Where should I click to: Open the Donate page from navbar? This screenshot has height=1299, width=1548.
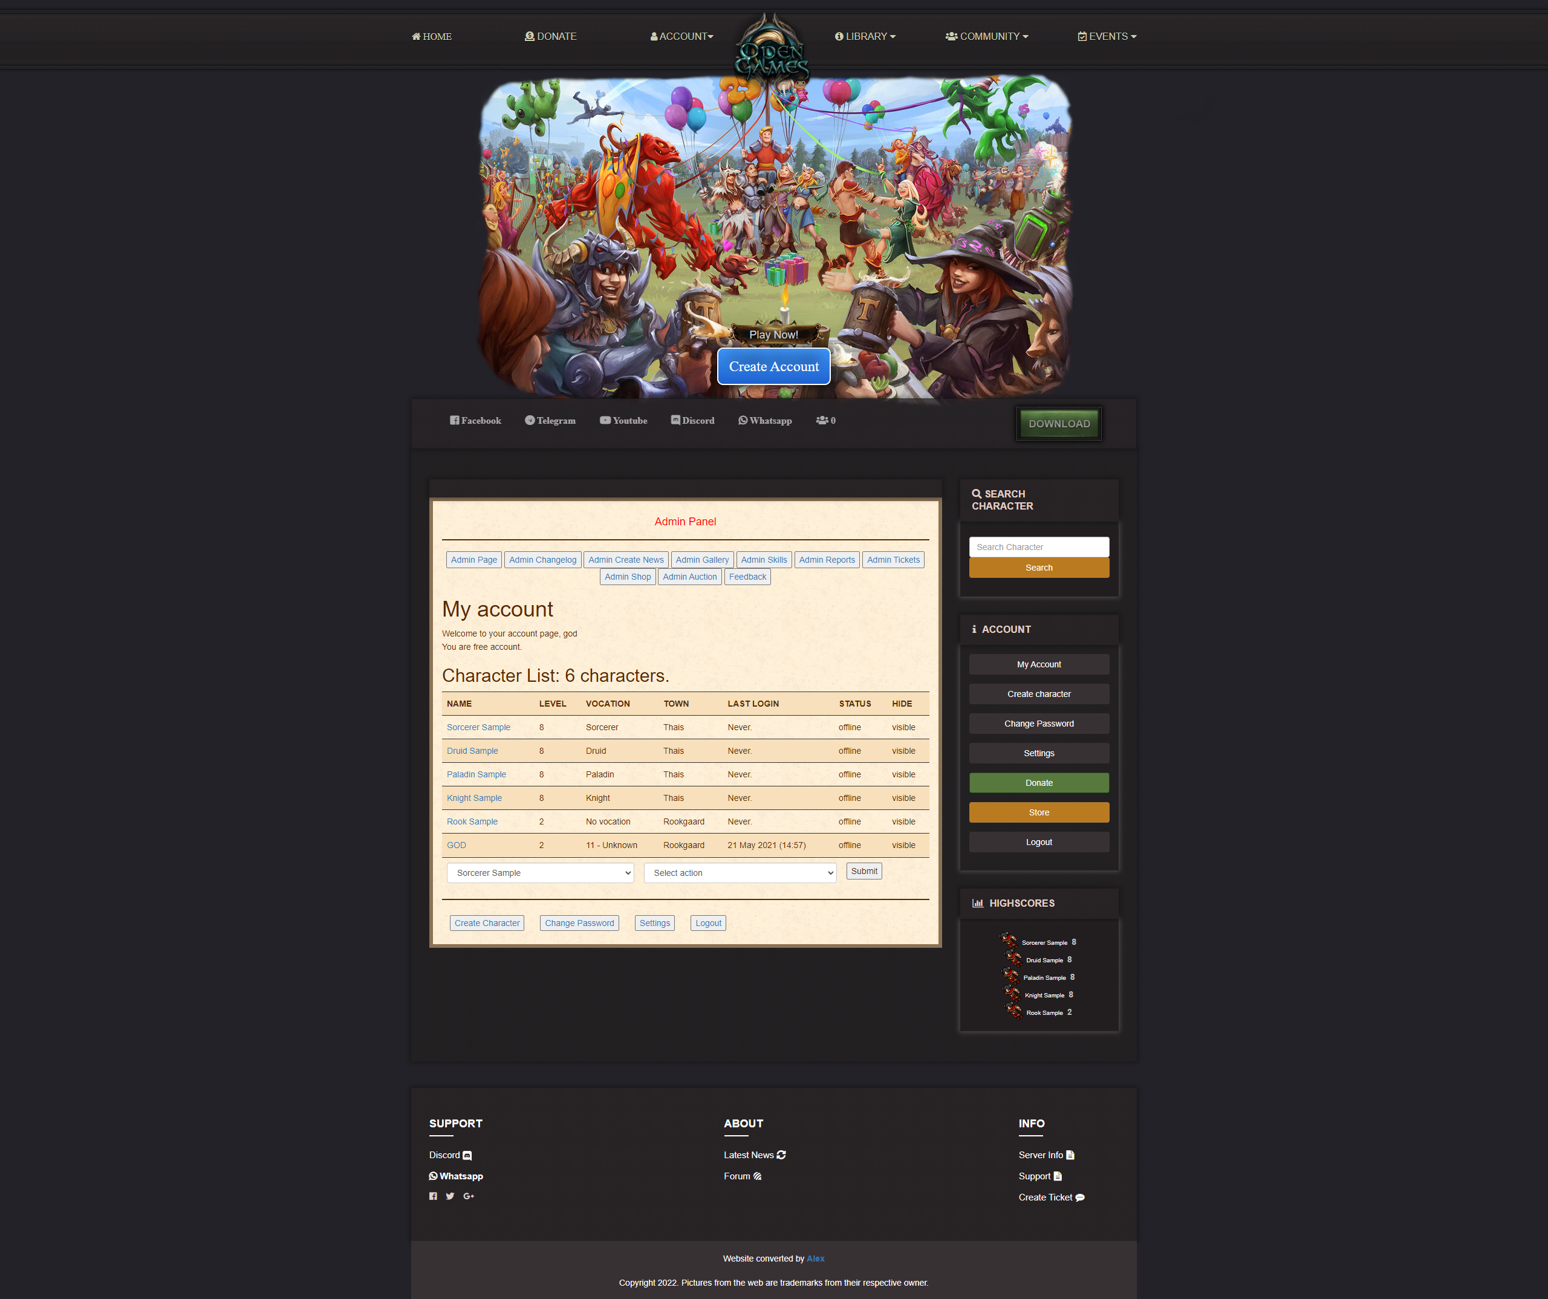551,36
